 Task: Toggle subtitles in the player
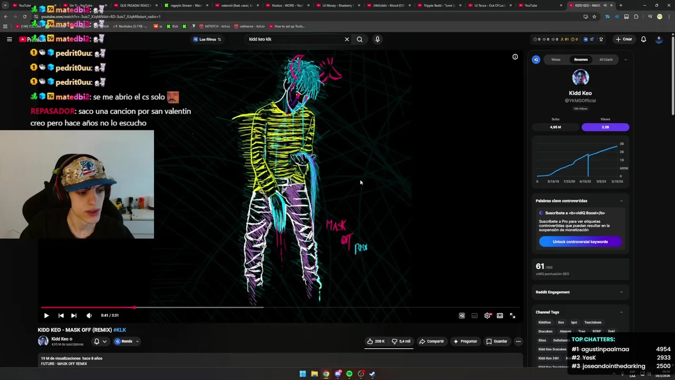coord(475,316)
